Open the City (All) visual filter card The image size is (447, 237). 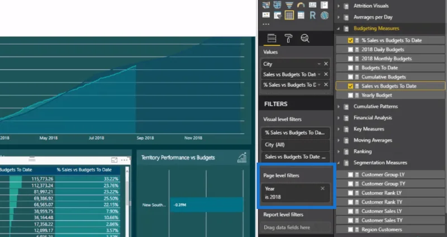click(296, 145)
